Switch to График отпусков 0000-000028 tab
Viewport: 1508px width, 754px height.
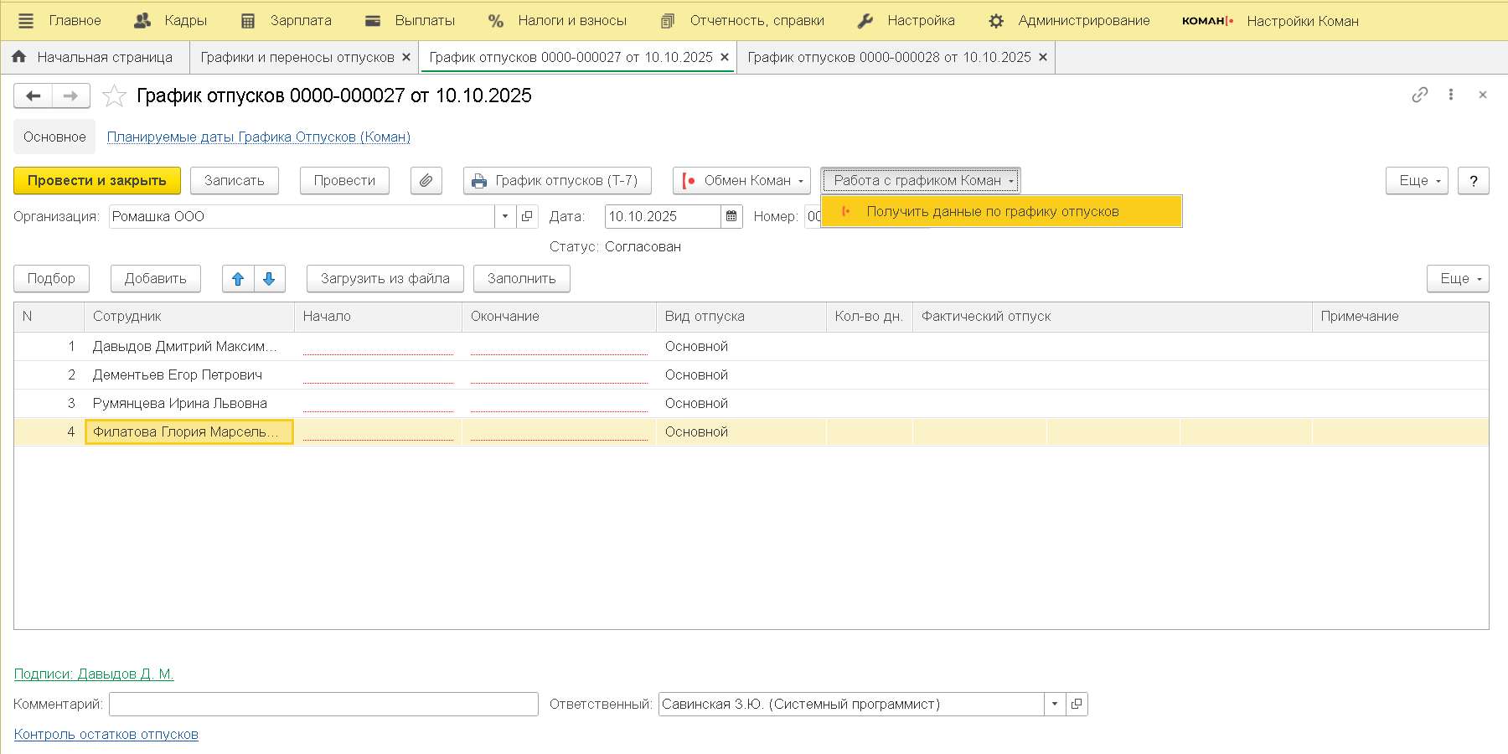[x=888, y=57]
